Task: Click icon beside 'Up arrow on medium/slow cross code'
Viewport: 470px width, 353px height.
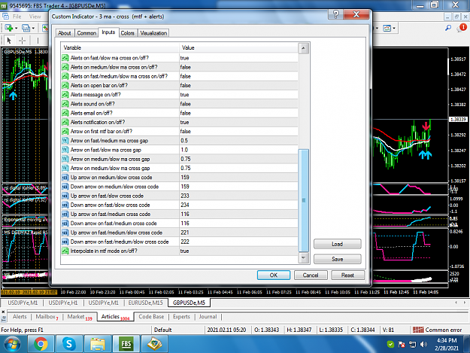Action: [65, 177]
